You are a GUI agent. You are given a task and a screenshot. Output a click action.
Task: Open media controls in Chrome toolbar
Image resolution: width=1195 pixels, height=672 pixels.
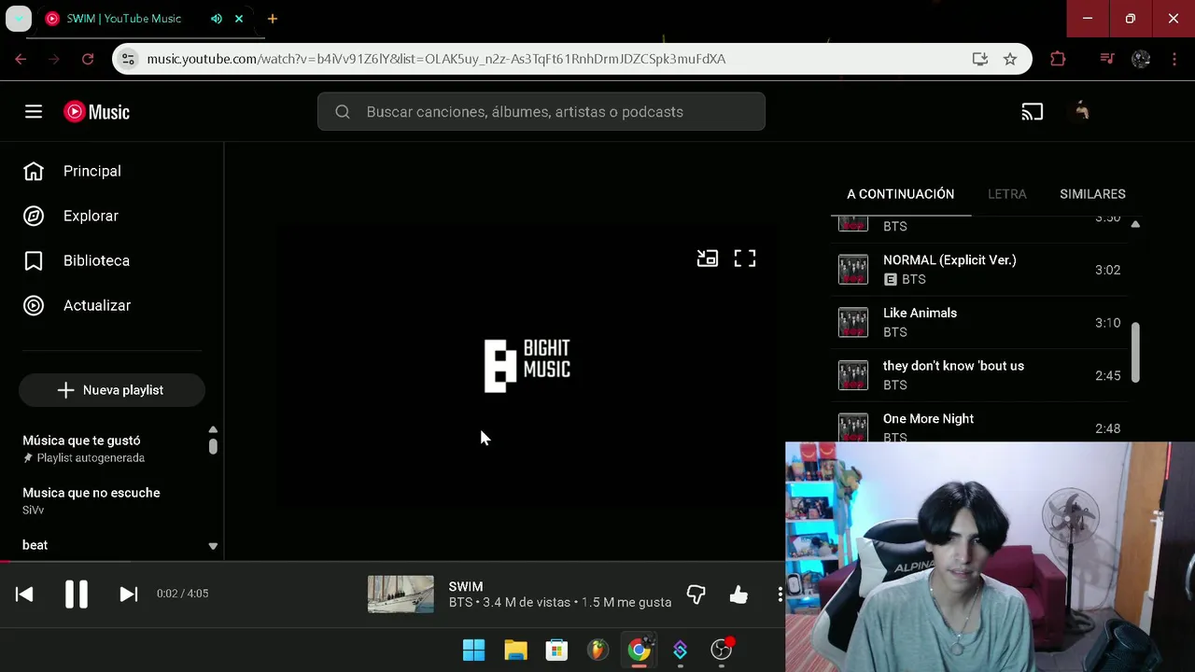tap(1107, 59)
